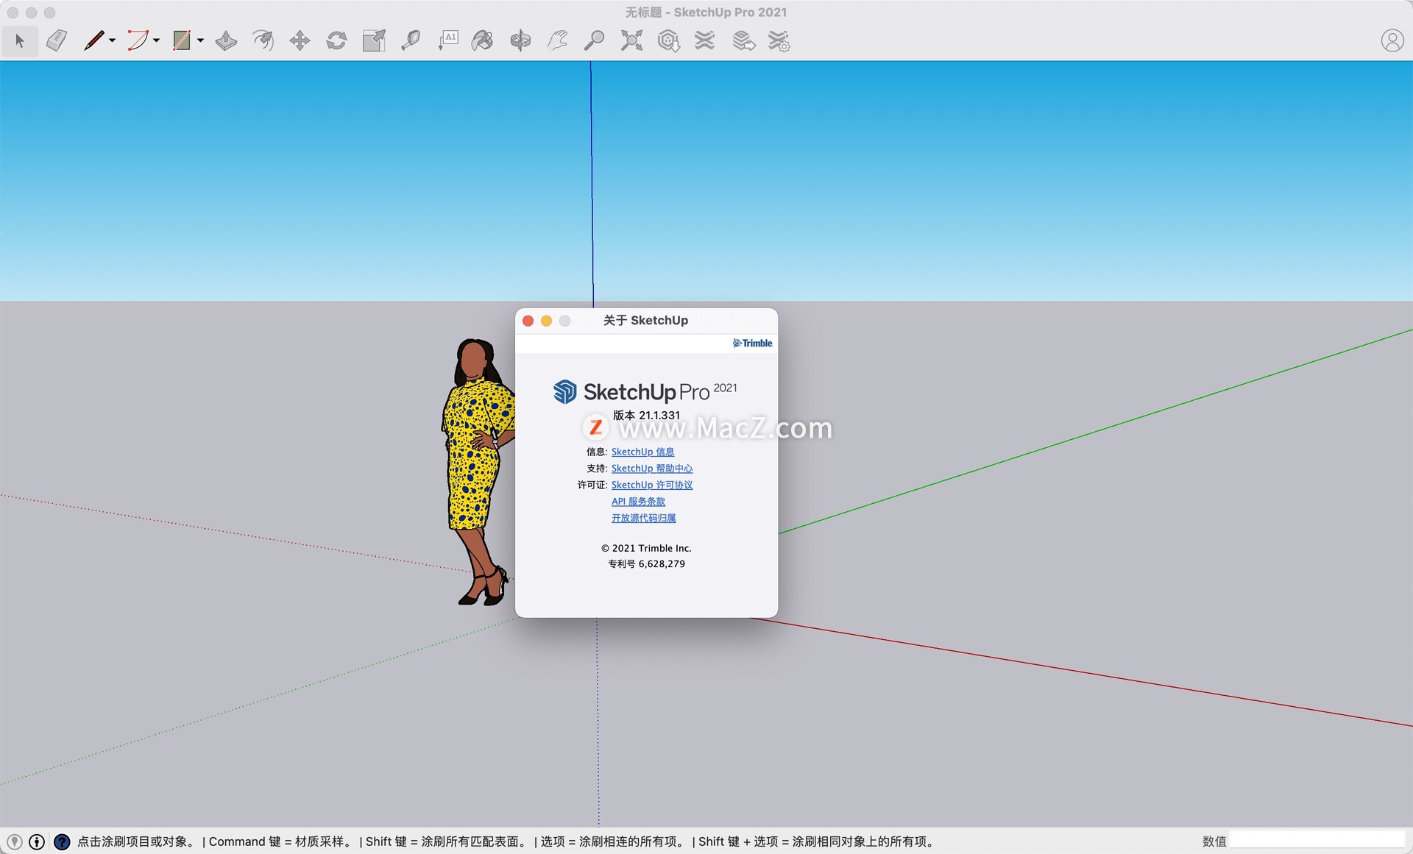The height and width of the screenshot is (854, 1413).
Task: Select the Orbit tool
Action: (x=520, y=40)
